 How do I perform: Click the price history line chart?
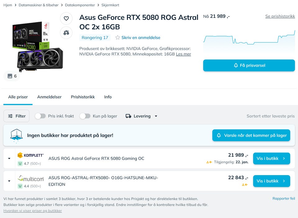click(249, 40)
